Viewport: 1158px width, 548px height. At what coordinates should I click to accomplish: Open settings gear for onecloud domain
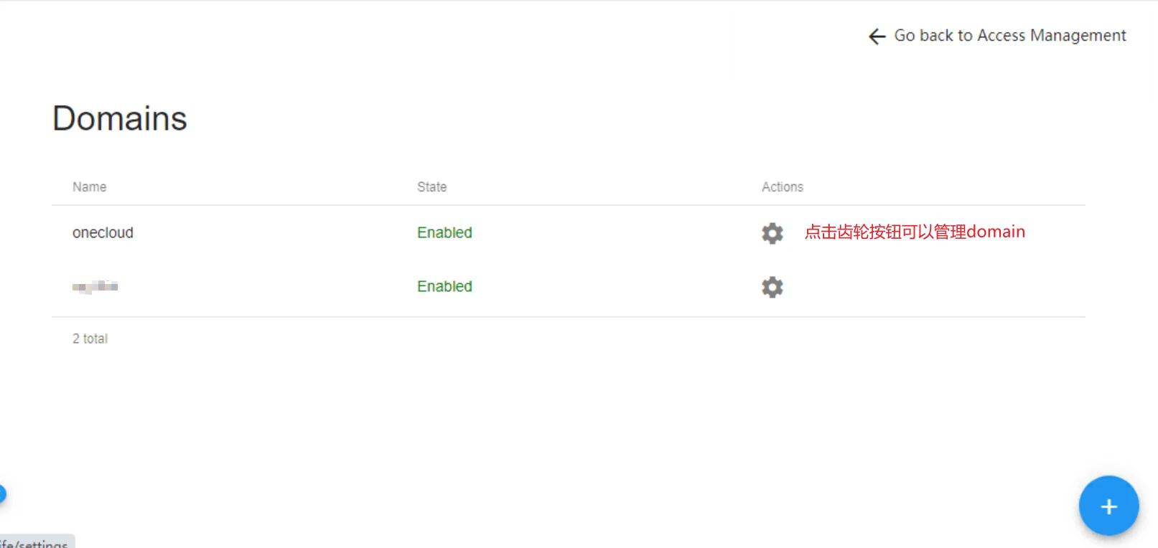[772, 233]
